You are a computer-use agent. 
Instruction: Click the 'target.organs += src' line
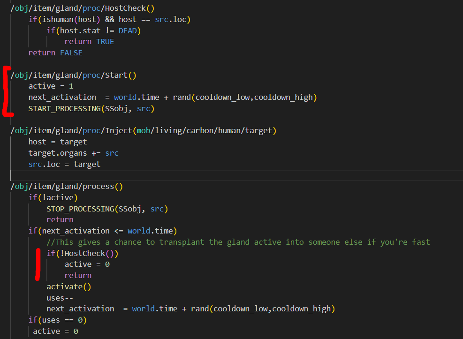point(74,153)
